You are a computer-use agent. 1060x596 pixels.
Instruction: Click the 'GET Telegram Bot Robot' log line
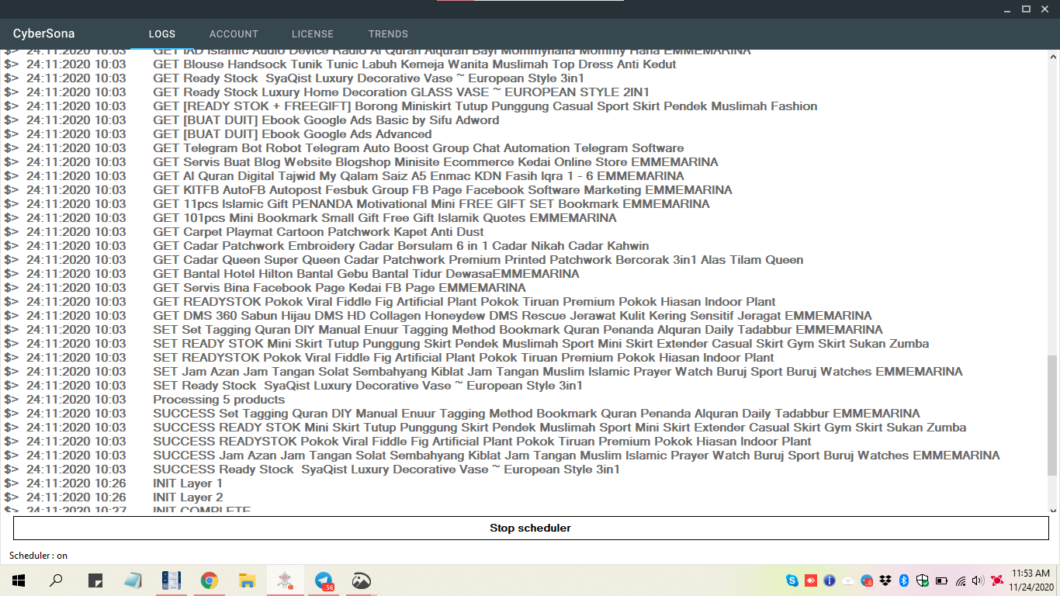[418, 148]
